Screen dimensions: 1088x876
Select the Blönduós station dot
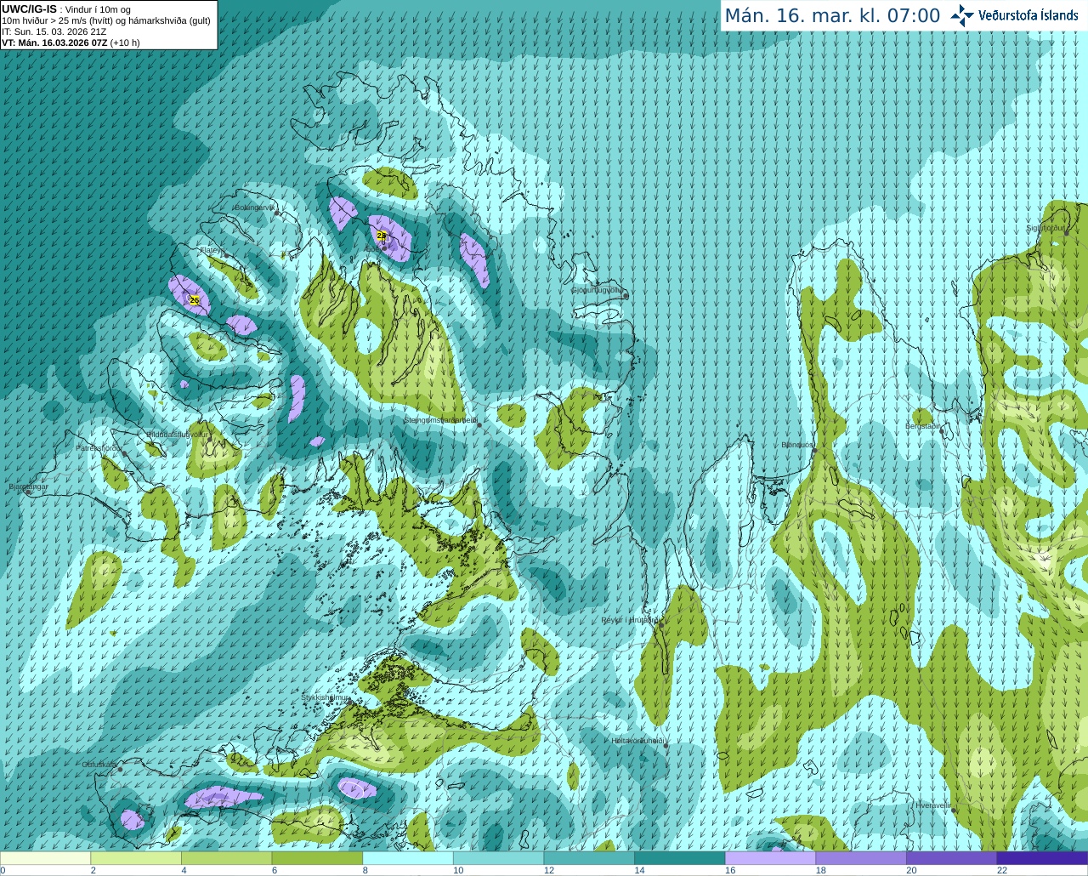813,451
